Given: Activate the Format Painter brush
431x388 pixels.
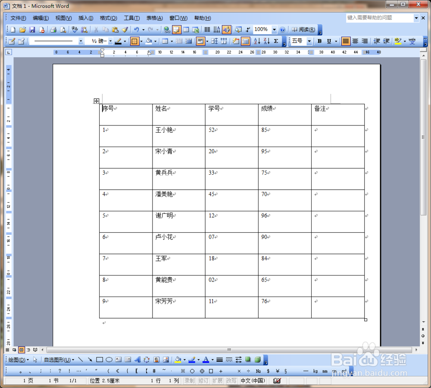Looking at the screenshot, I should [x=125, y=30].
